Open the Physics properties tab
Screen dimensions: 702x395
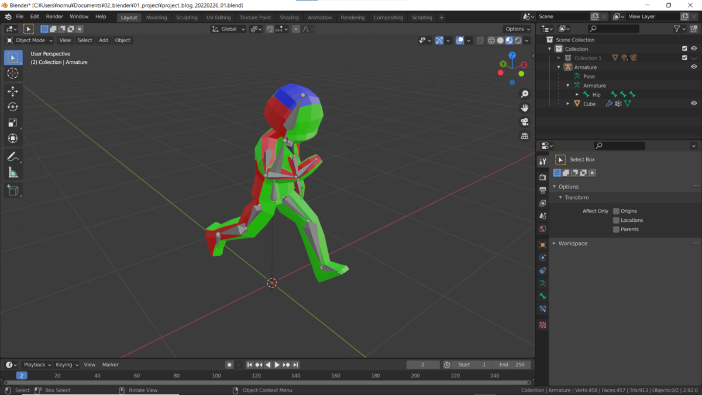click(x=543, y=257)
